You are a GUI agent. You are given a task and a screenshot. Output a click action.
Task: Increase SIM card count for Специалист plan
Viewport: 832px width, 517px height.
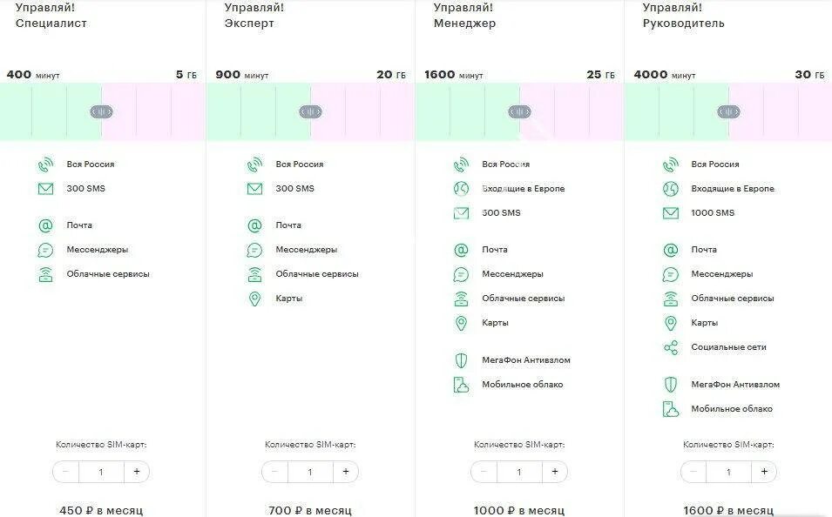[137, 472]
